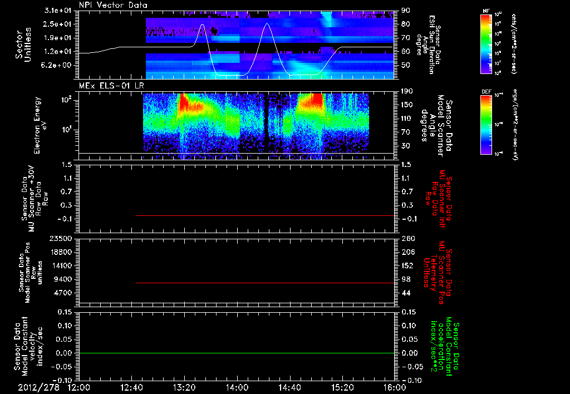The image size is (570, 394).
Task: Click the '15:20' time tick label
Action: pyautogui.click(x=342, y=388)
